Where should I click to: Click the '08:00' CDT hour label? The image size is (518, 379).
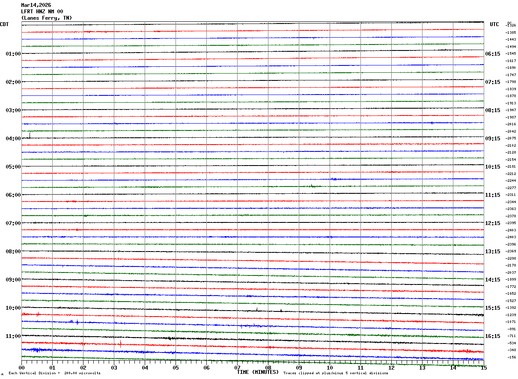click(13, 252)
